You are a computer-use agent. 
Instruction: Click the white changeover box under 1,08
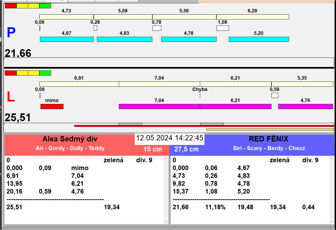coord(223,28)
